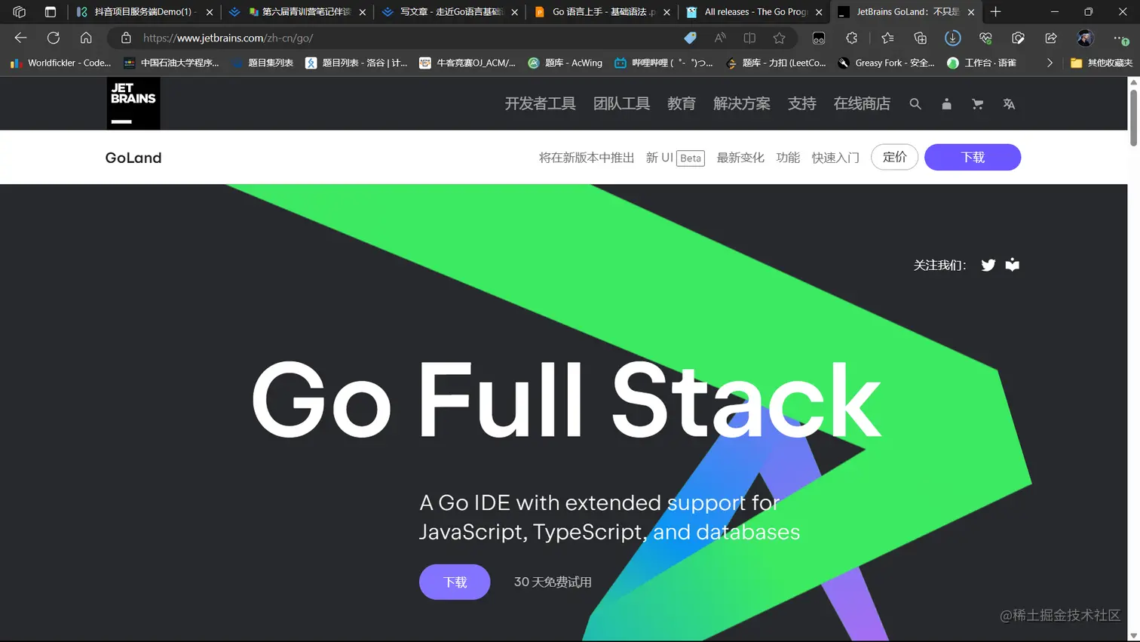This screenshot has height=642, width=1140.
Task: Expand bookmarks bar overflow chevron
Action: pyautogui.click(x=1050, y=63)
